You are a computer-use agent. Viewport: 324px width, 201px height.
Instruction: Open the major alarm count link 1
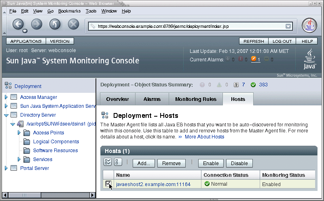pos(259,60)
